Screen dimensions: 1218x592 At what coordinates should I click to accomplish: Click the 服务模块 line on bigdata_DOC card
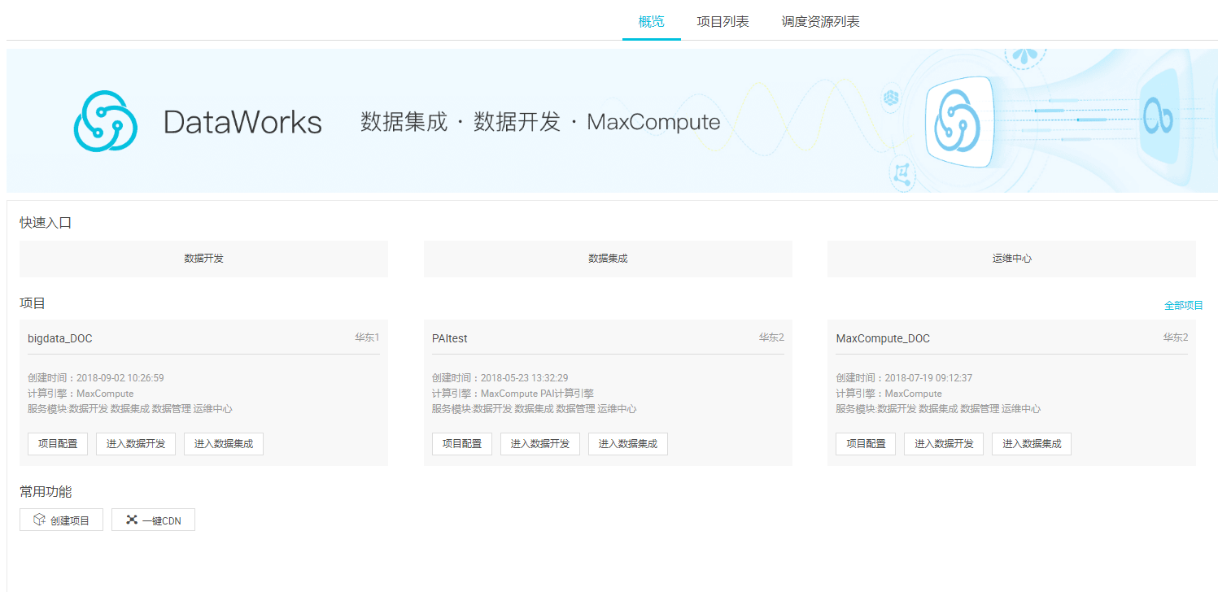[x=130, y=409]
